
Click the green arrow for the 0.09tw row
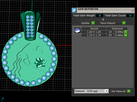coord(126,32)
